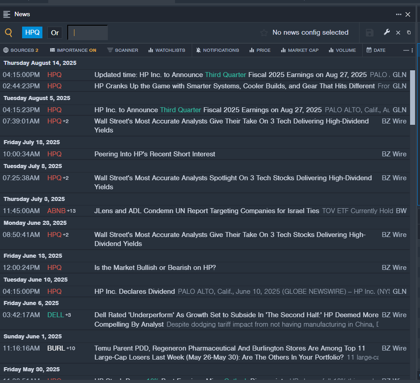The width and height of the screenshot is (420, 383).
Task: Open the Date filter
Action: click(x=376, y=50)
